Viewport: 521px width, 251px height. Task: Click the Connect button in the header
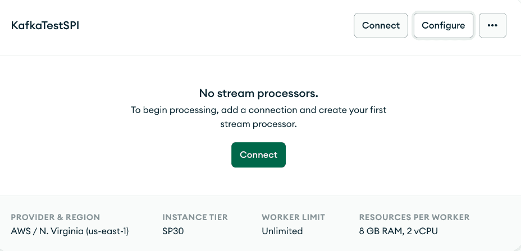pos(381,25)
